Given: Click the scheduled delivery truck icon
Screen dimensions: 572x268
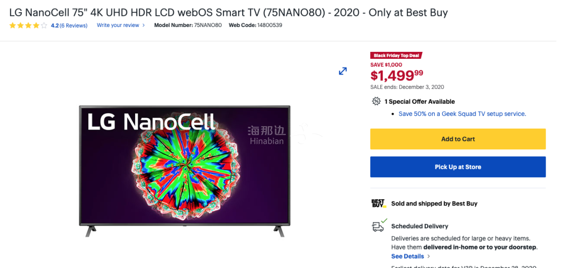Looking at the screenshot, I should click(378, 226).
